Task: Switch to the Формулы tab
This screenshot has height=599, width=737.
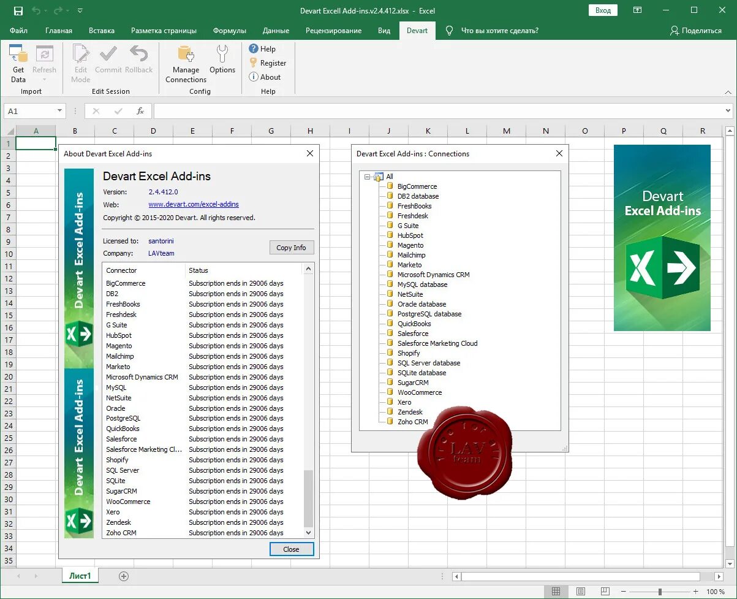Action: point(230,31)
